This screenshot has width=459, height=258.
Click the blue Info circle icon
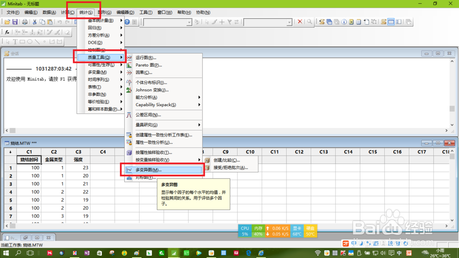click(344, 22)
